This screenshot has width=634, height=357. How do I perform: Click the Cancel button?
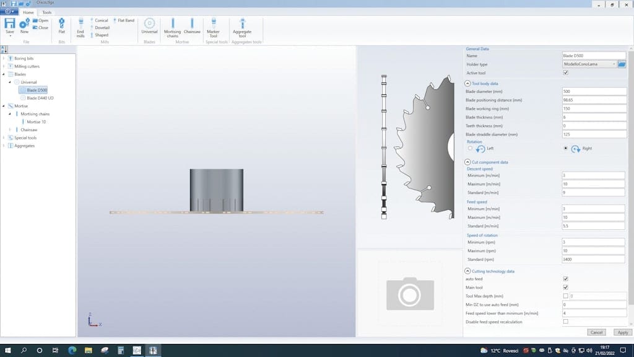596,332
